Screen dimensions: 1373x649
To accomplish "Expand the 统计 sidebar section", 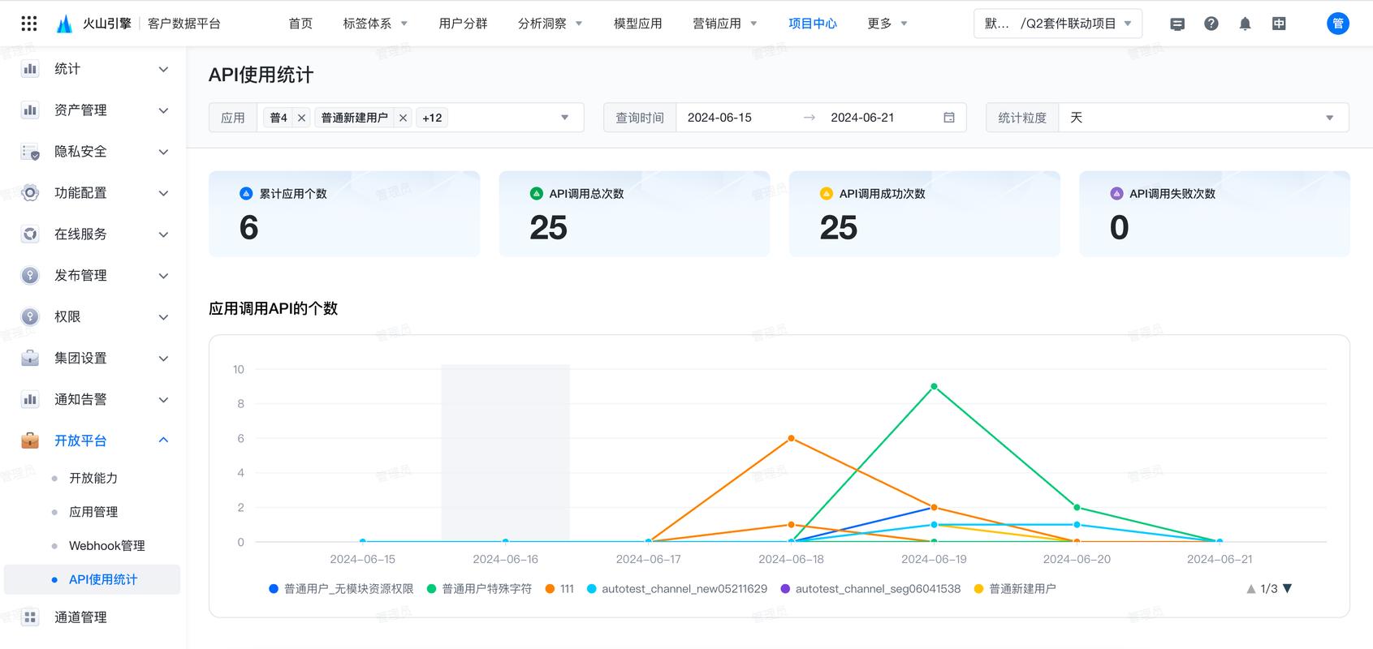I will point(163,69).
